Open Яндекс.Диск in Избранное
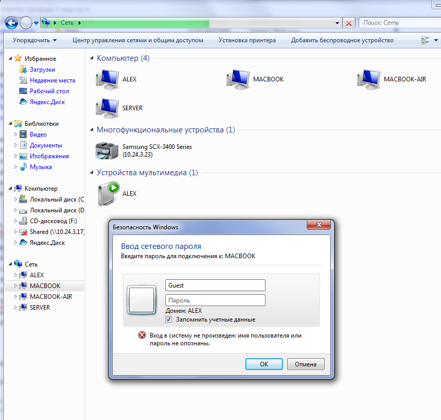 47,102
